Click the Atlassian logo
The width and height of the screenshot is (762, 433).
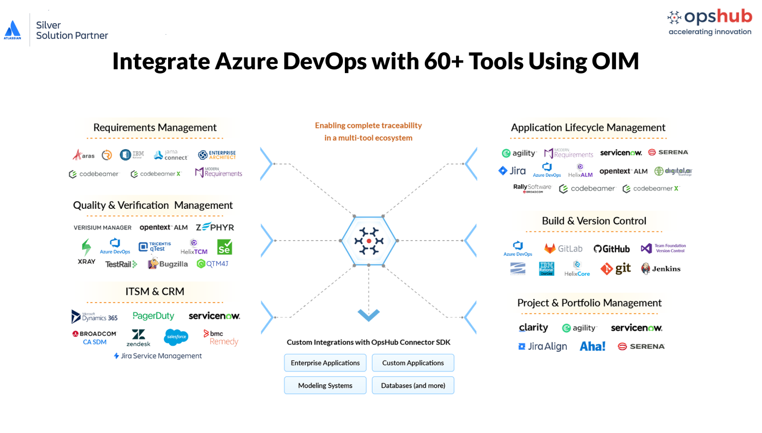point(13,30)
